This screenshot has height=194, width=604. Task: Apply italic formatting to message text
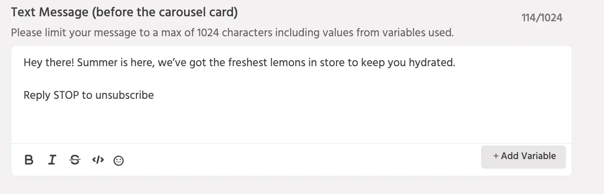52,160
